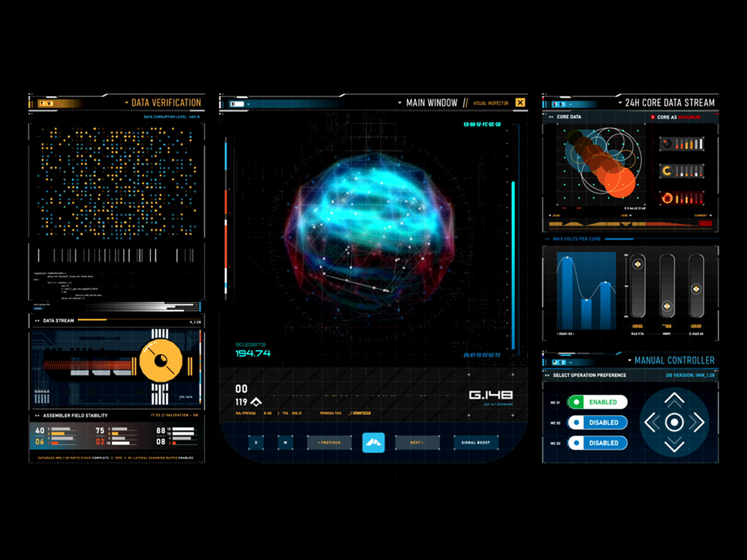Image resolution: width=747 pixels, height=560 pixels.
Task: Click the double-arrow icon beside ASSEMBLER FIELD STABILITY
Action: (37, 416)
